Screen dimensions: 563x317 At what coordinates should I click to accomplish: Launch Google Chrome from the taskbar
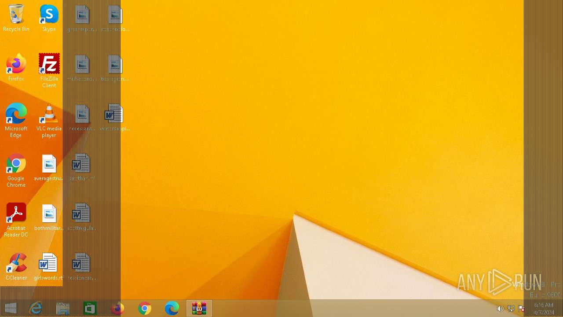click(x=145, y=309)
